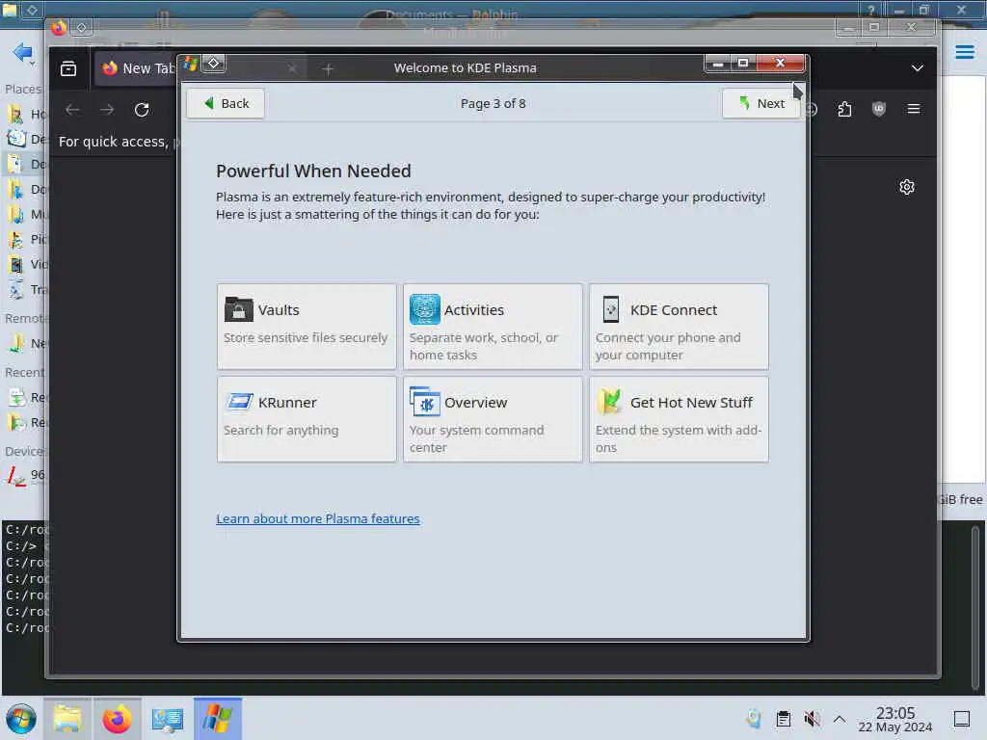
Task: Unmute audio via volume tray icon
Action: [812, 719]
